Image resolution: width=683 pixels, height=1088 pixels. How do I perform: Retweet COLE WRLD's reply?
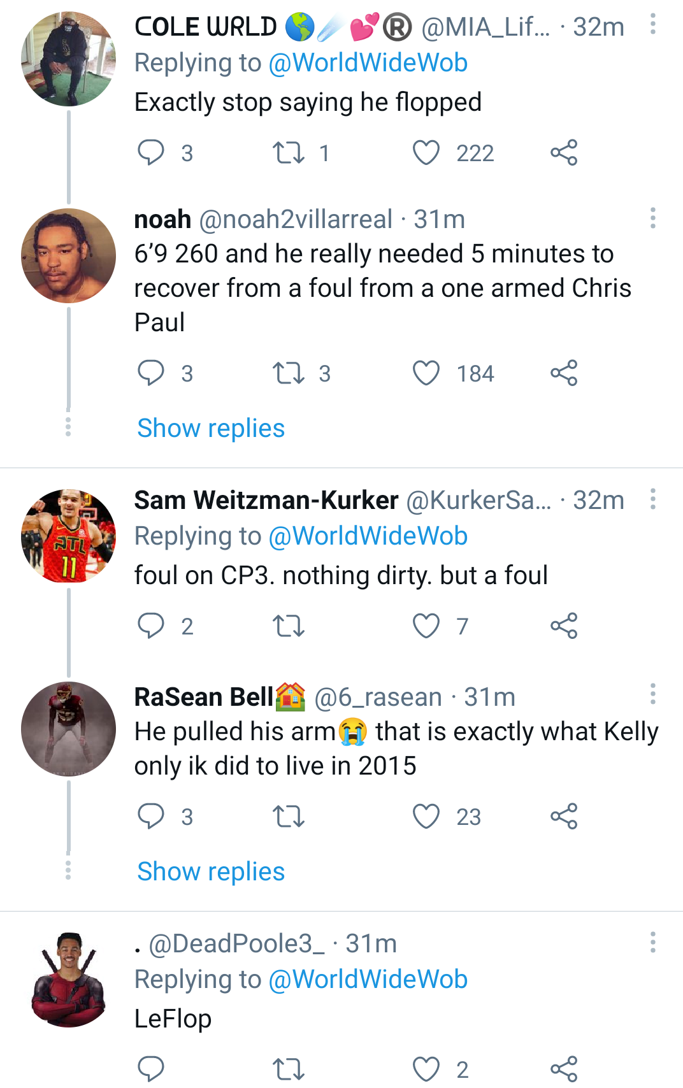pos(289,154)
